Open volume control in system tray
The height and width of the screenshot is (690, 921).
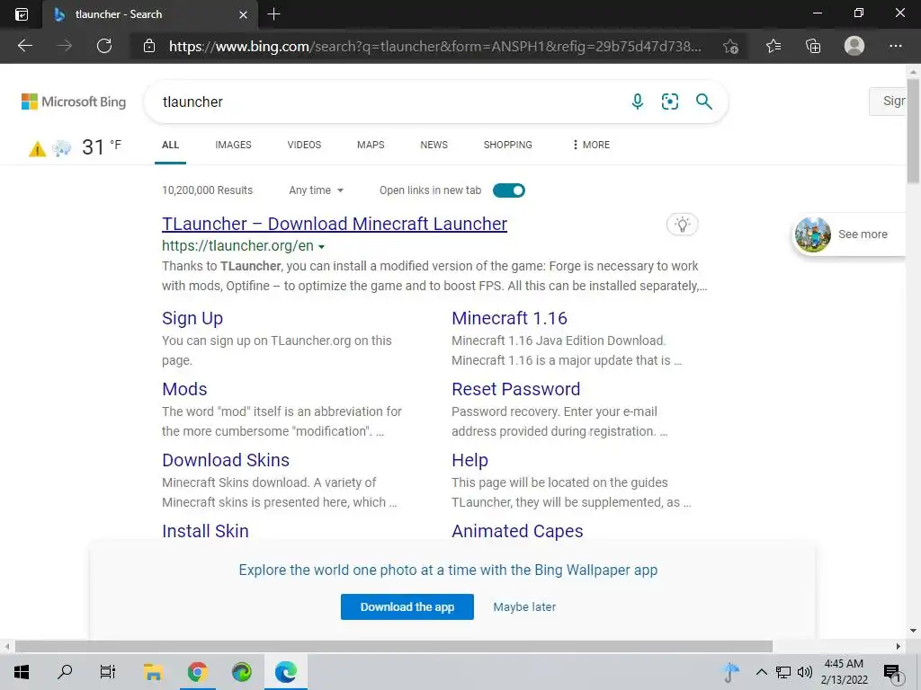click(x=805, y=672)
